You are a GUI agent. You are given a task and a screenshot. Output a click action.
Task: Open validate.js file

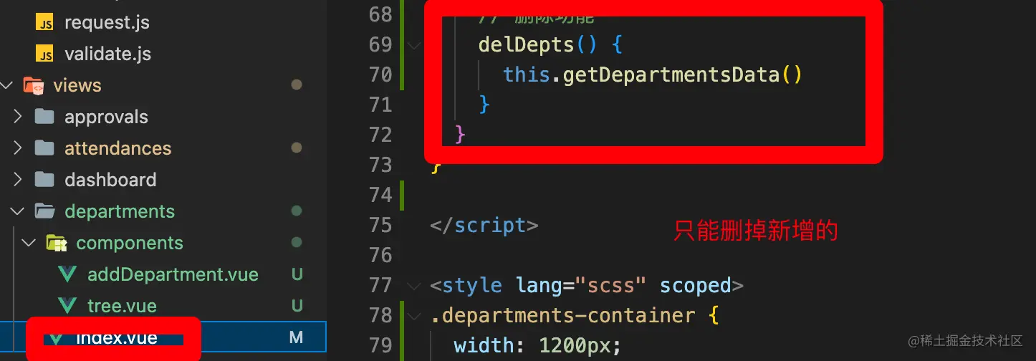[107, 54]
